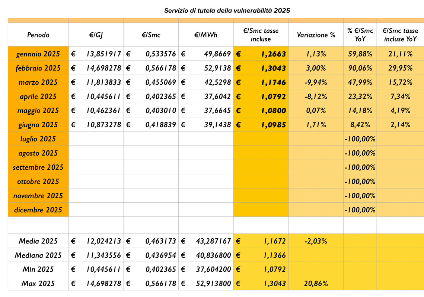Select the '€/Smc' column header

point(151,35)
